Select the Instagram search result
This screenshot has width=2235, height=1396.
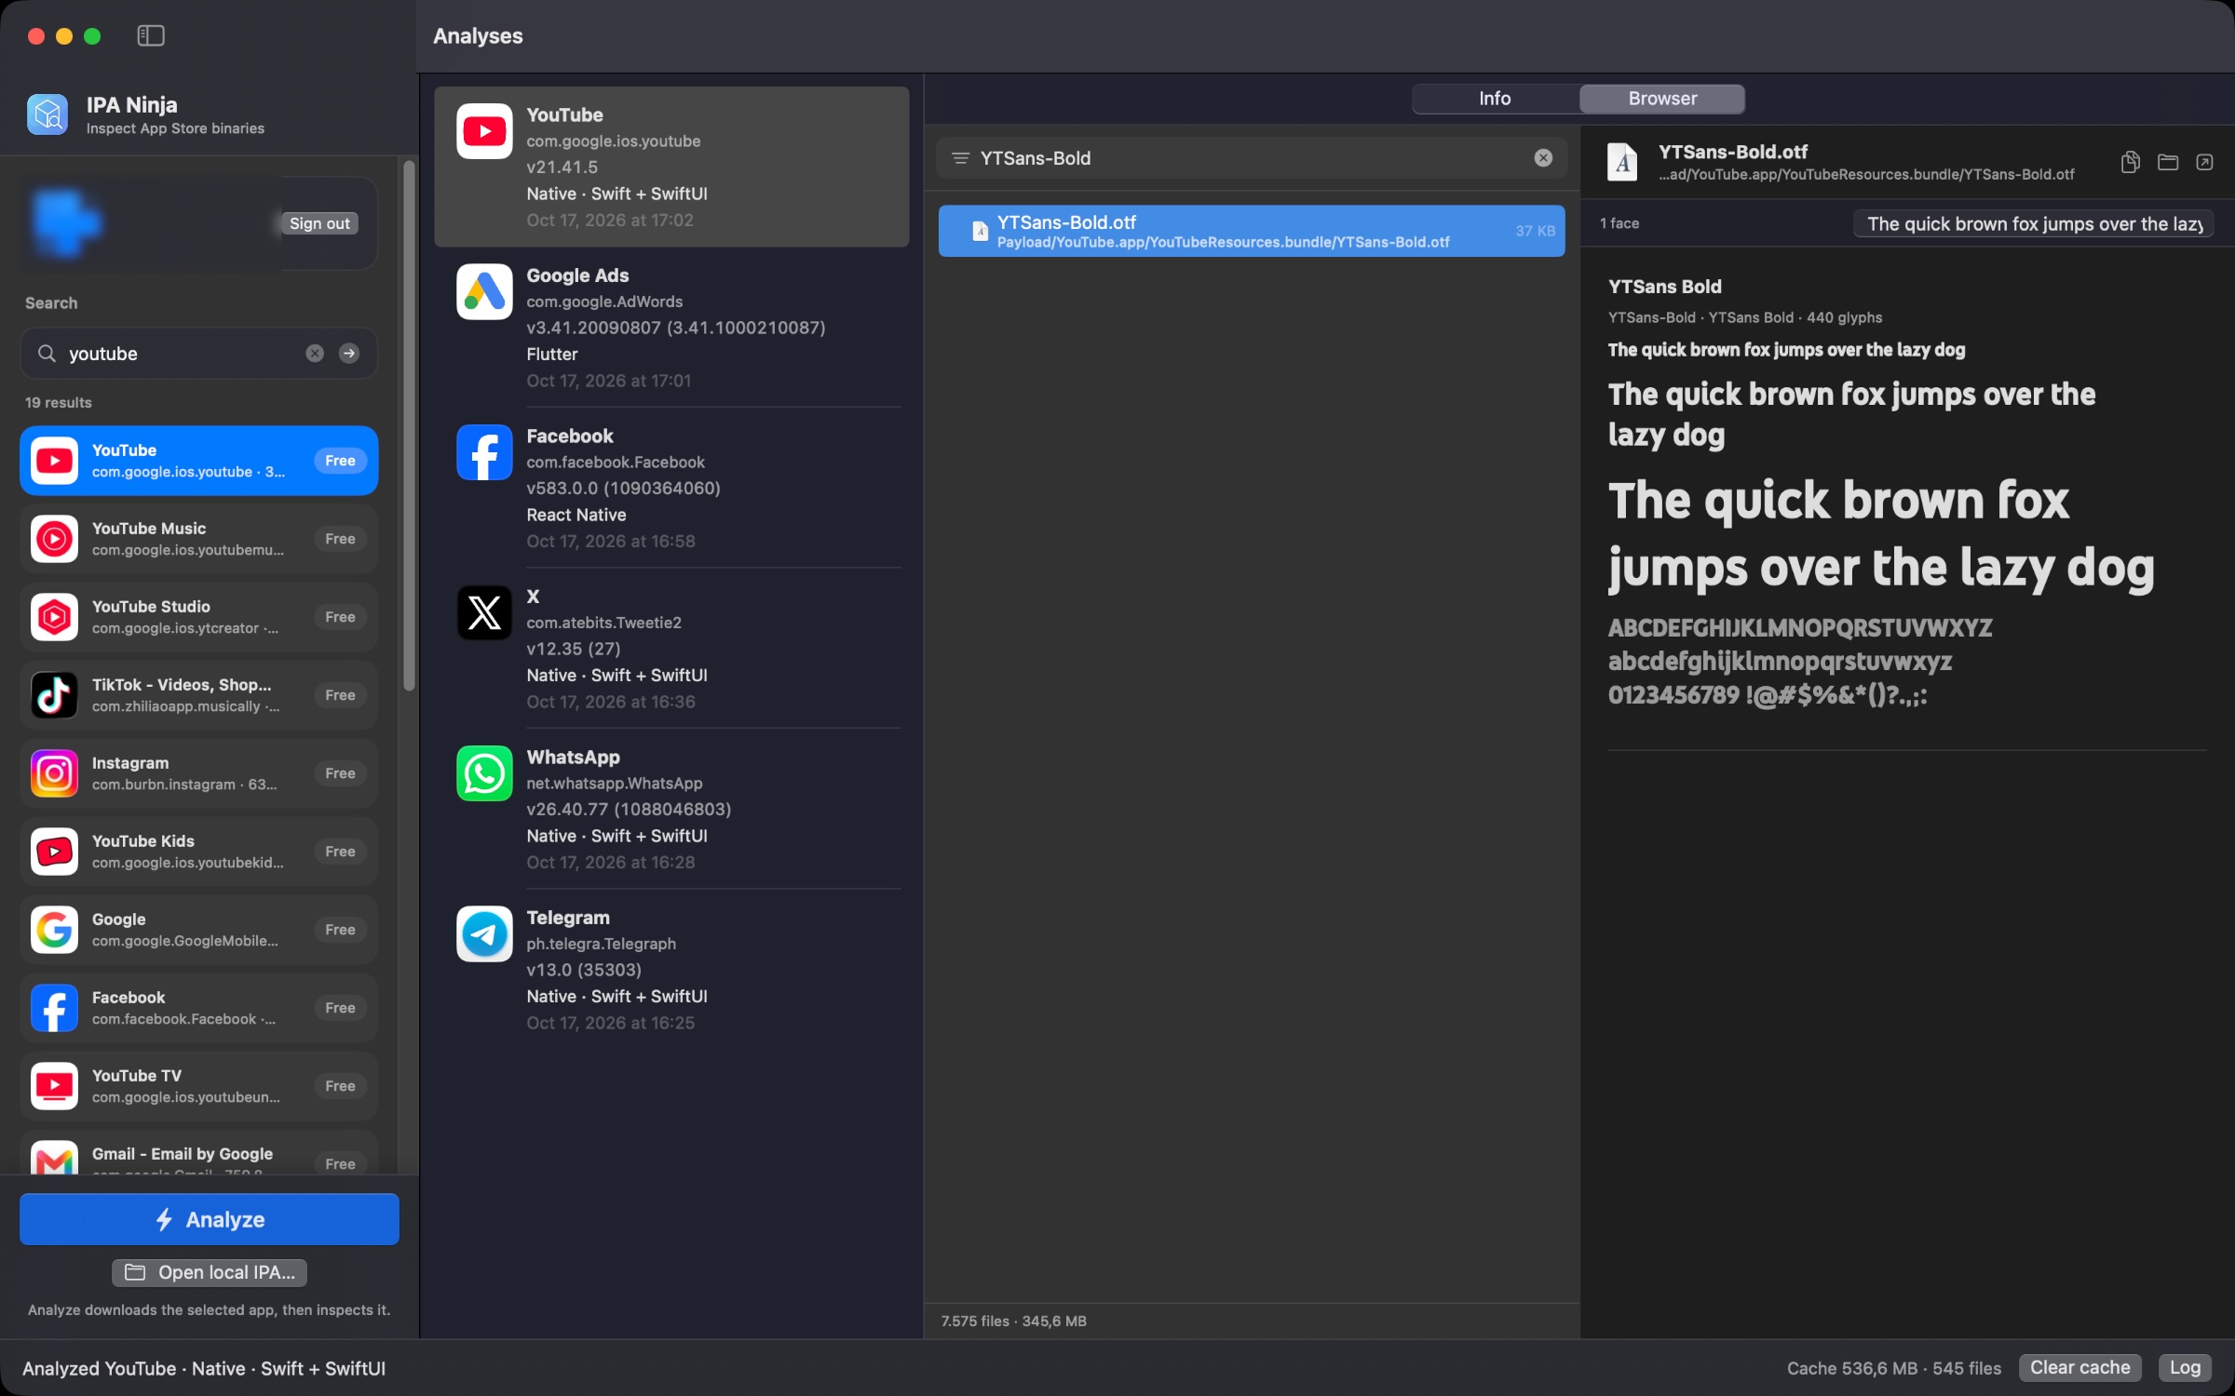click(x=198, y=773)
